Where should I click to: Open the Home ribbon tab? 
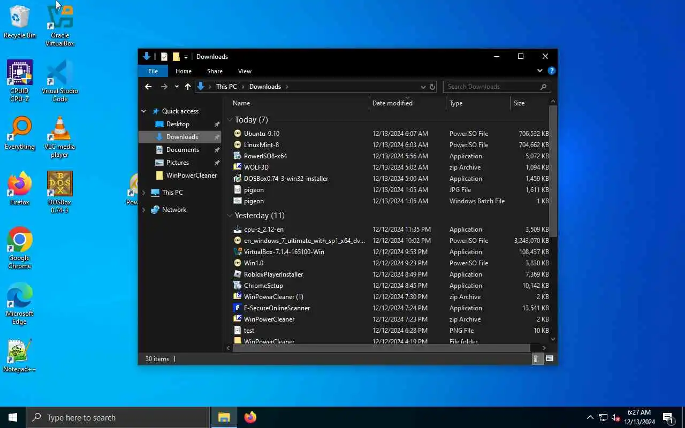(184, 71)
